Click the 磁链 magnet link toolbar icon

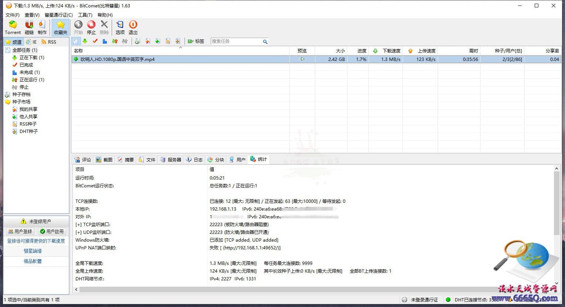pos(29,28)
